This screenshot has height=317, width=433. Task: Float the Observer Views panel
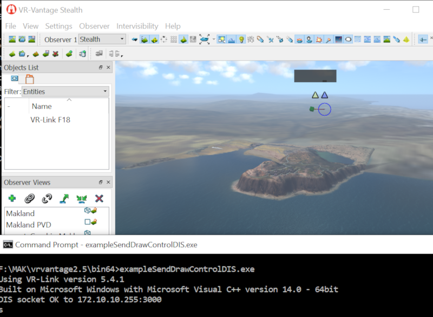101,183
